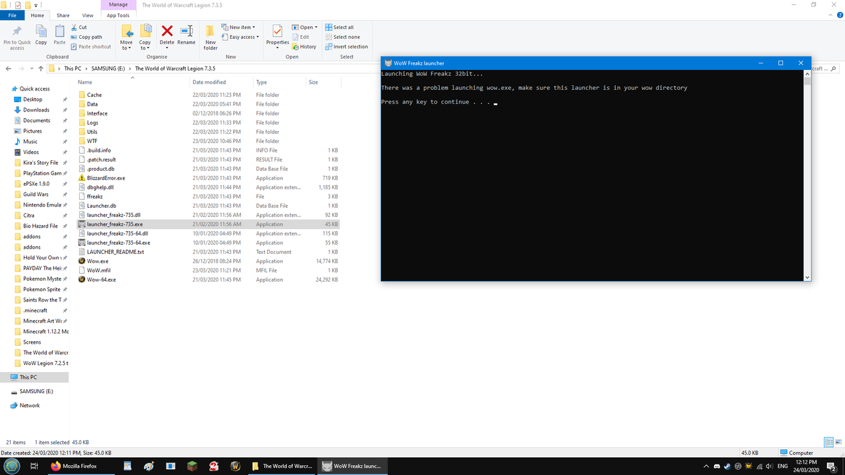Open the recent locations dropdown beside Forward arrow
This screenshot has width=845, height=475.
tap(32, 69)
